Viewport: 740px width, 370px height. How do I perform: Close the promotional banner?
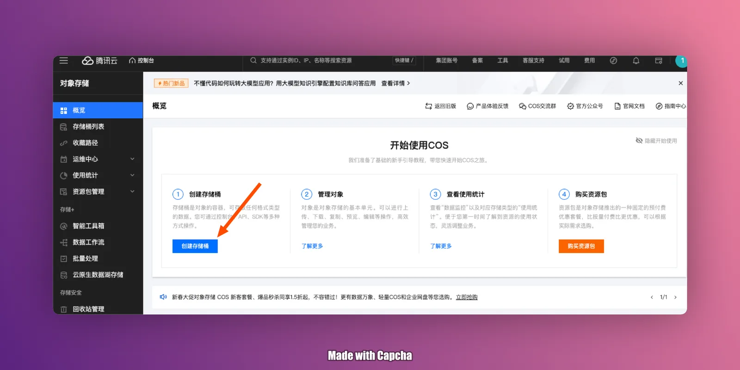coord(680,83)
